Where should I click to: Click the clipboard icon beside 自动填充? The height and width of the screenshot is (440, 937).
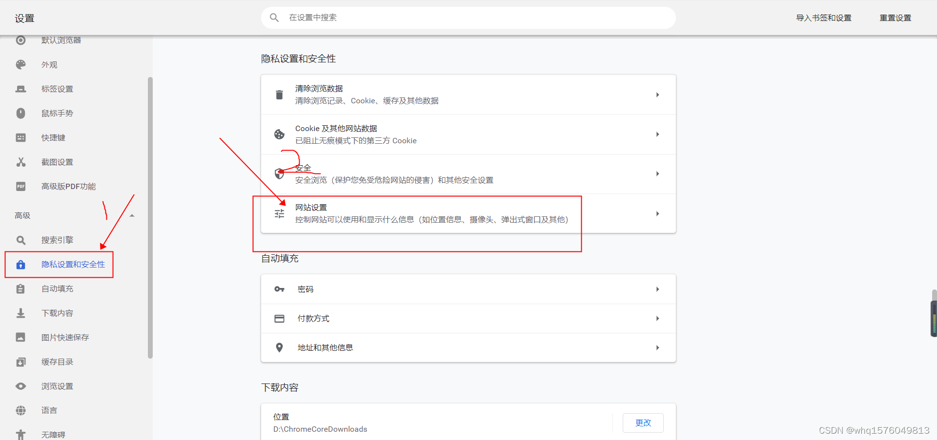(20, 288)
